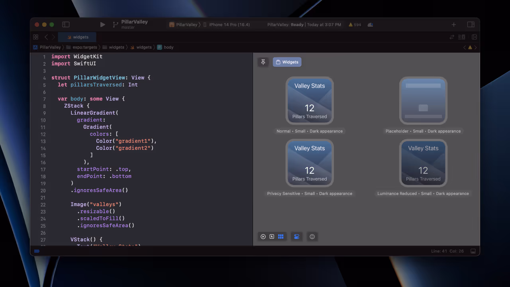This screenshot has height=287, width=510.
Task: Click '.scaledToFill()' on line 24
Action: click(x=101, y=218)
